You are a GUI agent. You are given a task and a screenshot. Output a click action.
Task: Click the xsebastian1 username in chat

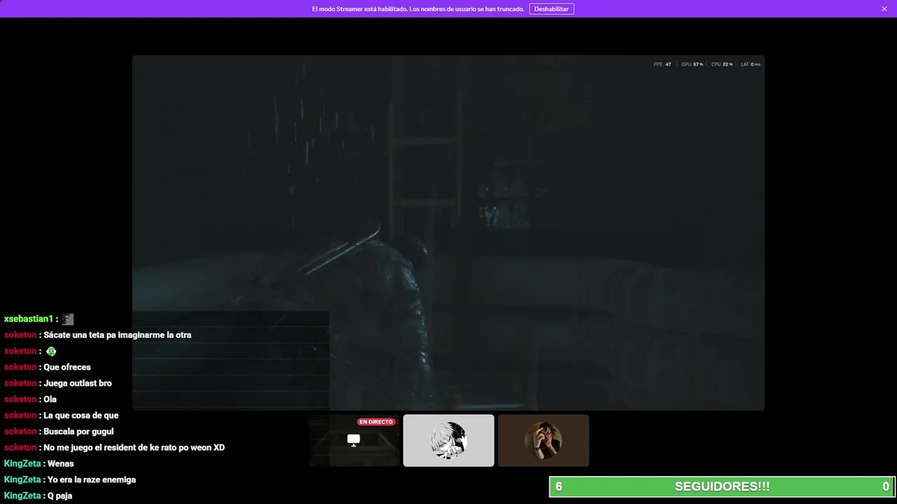(x=29, y=319)
